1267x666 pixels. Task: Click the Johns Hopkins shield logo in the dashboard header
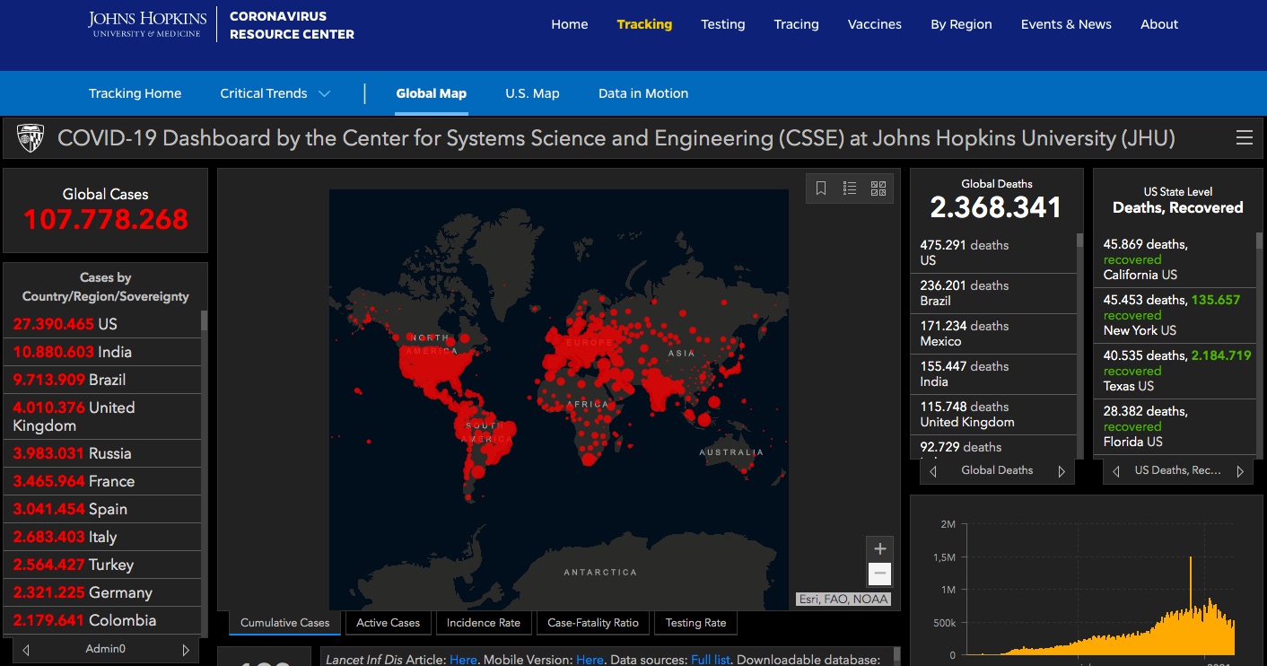[x=31, y=138]
